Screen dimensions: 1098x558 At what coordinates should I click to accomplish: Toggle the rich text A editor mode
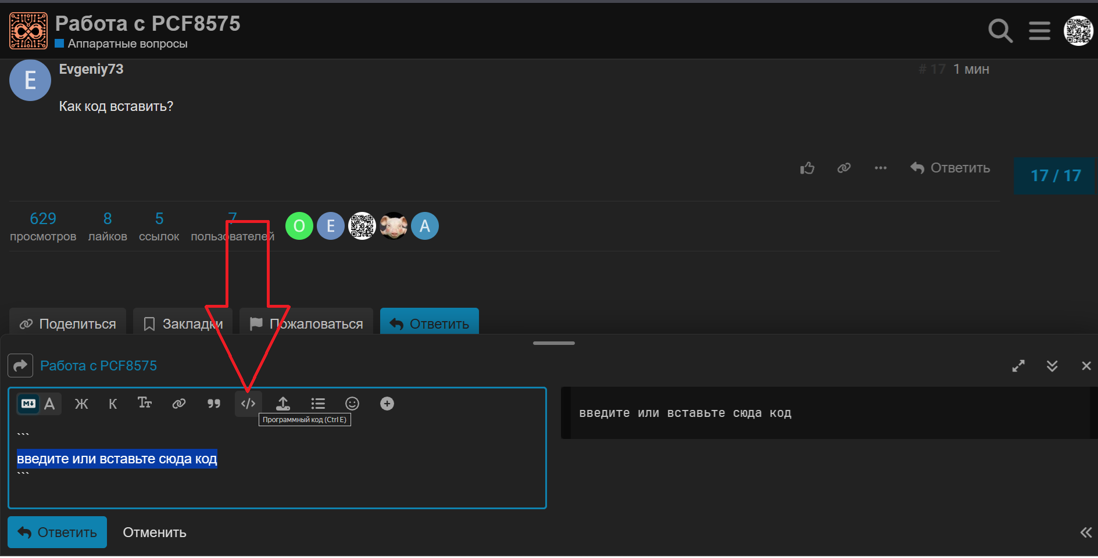point(50,404)
